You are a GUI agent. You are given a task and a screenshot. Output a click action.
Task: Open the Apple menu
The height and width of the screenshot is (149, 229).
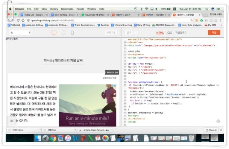pos(10,9)
